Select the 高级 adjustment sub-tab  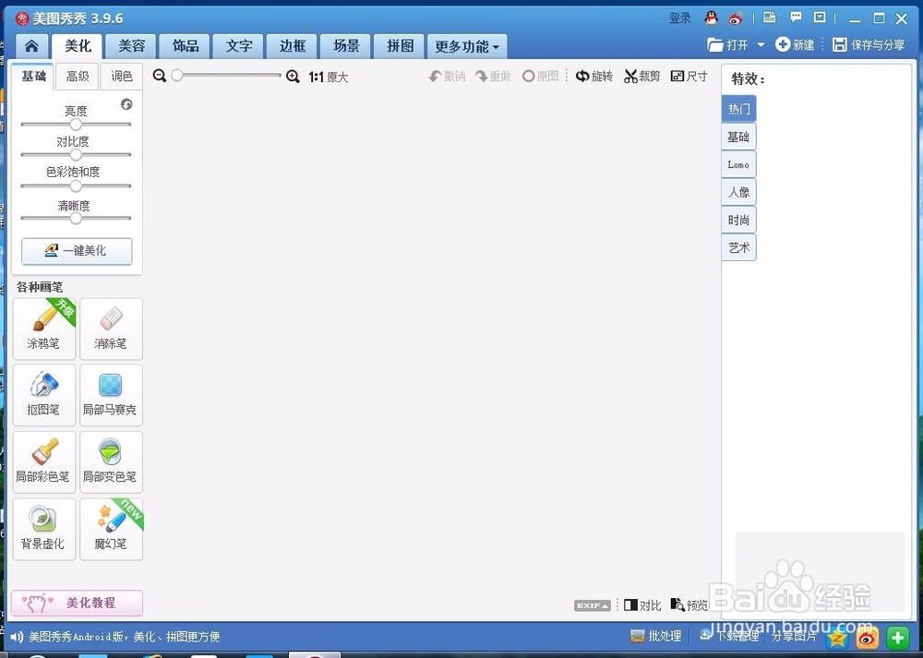pyautogui.click(x=78, y=77)
